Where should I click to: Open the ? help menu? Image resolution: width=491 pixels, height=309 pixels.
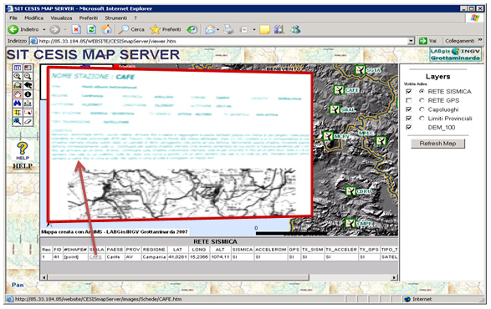136,18
